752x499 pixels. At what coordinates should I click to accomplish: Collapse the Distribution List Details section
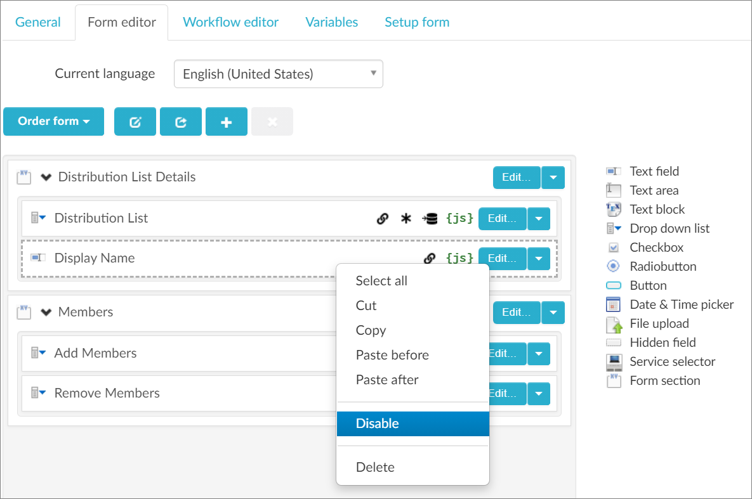tap(46, 178)
